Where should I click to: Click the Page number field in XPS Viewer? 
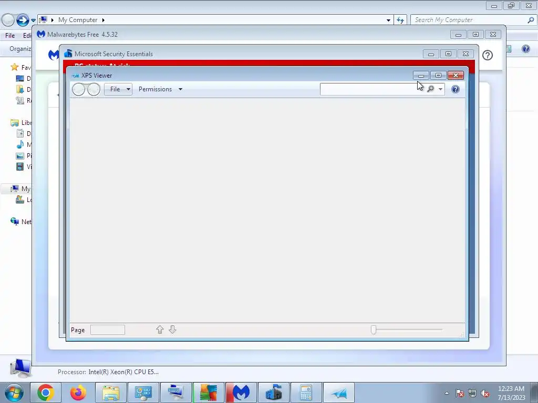point(107,330)
